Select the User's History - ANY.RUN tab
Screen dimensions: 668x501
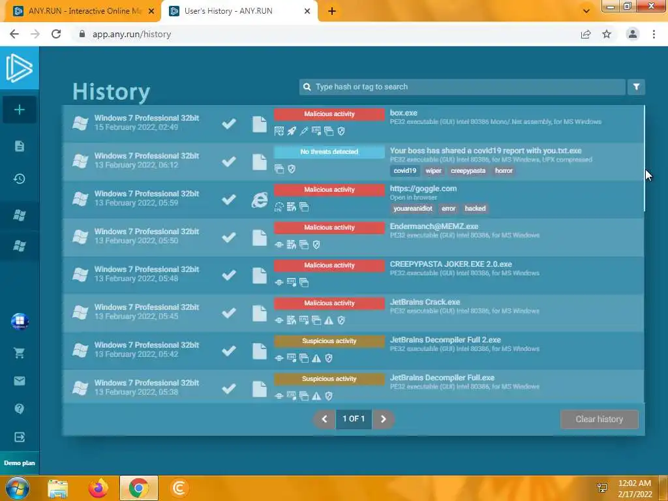point(239,11)
